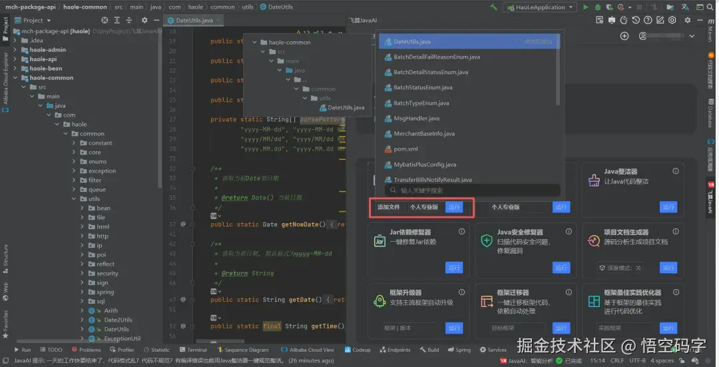Select Date2Utils class in Project tree
This screenshot has width=719, height=367.
tap(118, 320)
